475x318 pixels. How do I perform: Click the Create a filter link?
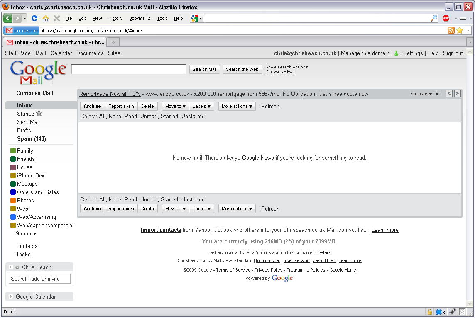click(x=279, y=72)
